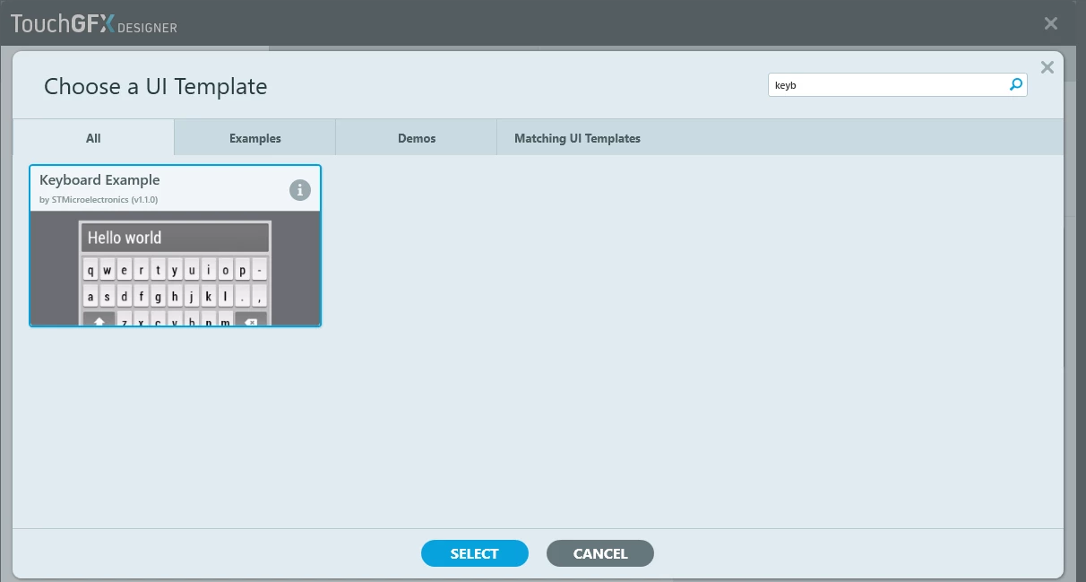
Task: Switch to the Examples tab
Action: (255, 138)
